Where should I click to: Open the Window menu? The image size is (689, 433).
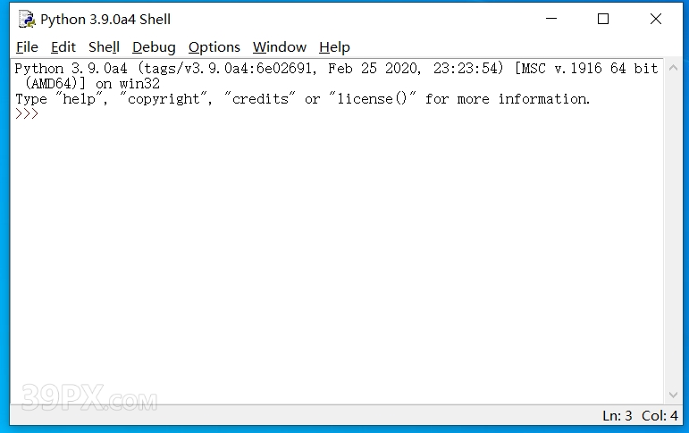click(x=280, y=47)
